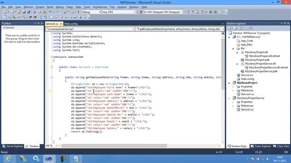The height and width of the screenshot is (163, 291).
Task: Click Refresh icon in Solution Explorer toolbar
Action: click(x=241, y=29)
